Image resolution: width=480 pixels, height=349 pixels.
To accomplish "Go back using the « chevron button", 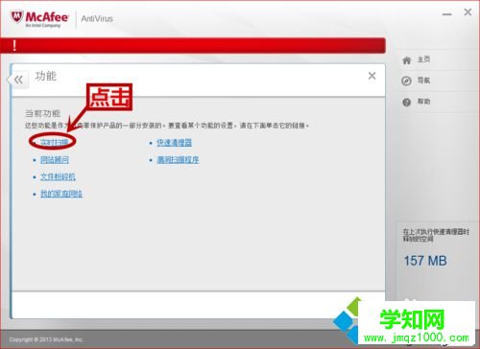I will 18,80.
